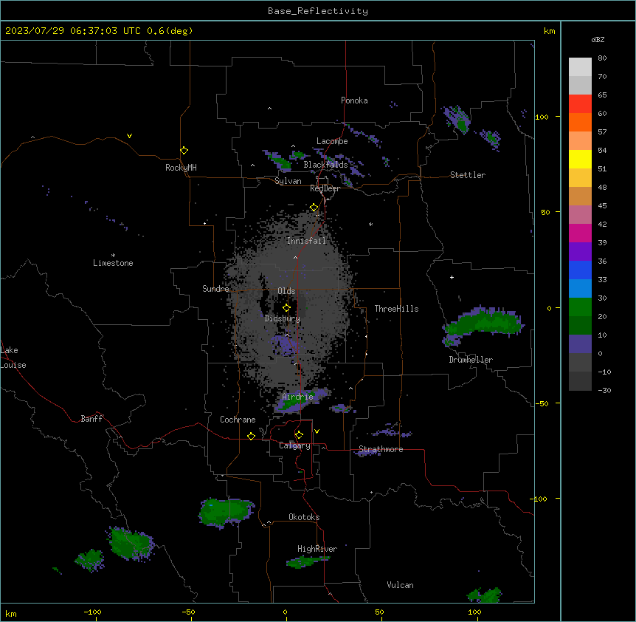Click the Banff label
Viewport: 636px width, 622px height.
coord(91,419)
